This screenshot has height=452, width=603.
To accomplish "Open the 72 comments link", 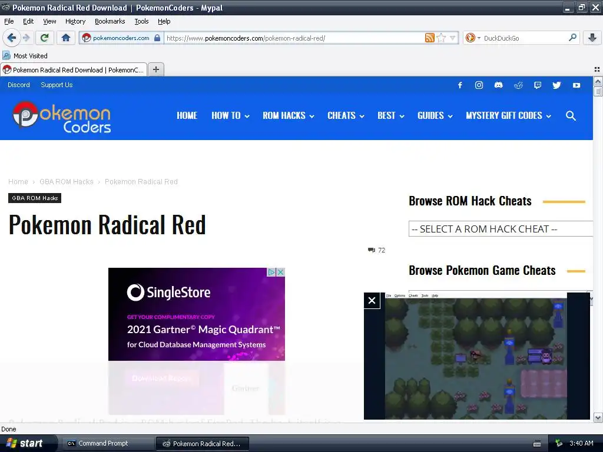I will [x=376, y=250].
